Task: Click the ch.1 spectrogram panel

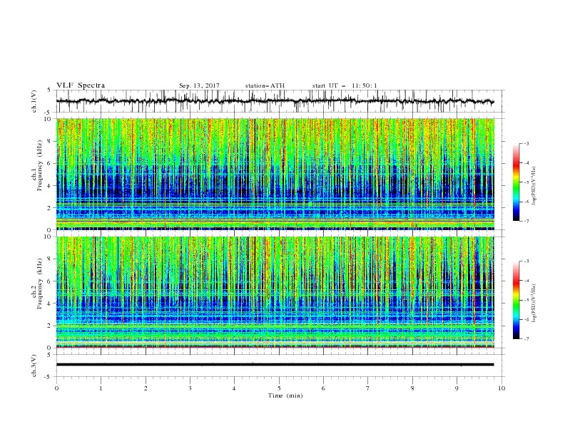Action: 275,174
